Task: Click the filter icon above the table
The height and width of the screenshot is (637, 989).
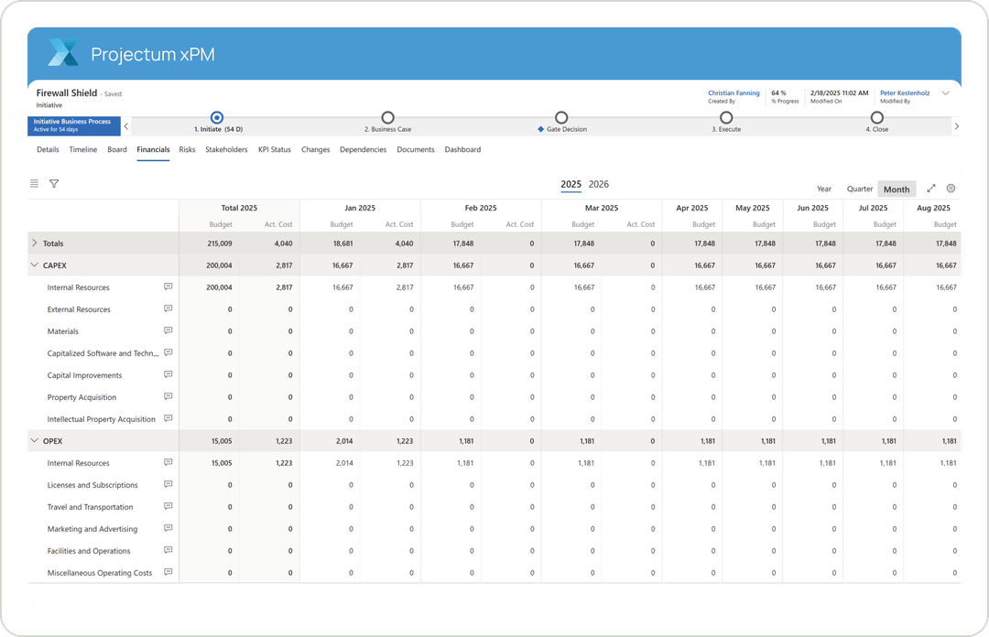Action: pyautogui.click(x=54, y=183)
